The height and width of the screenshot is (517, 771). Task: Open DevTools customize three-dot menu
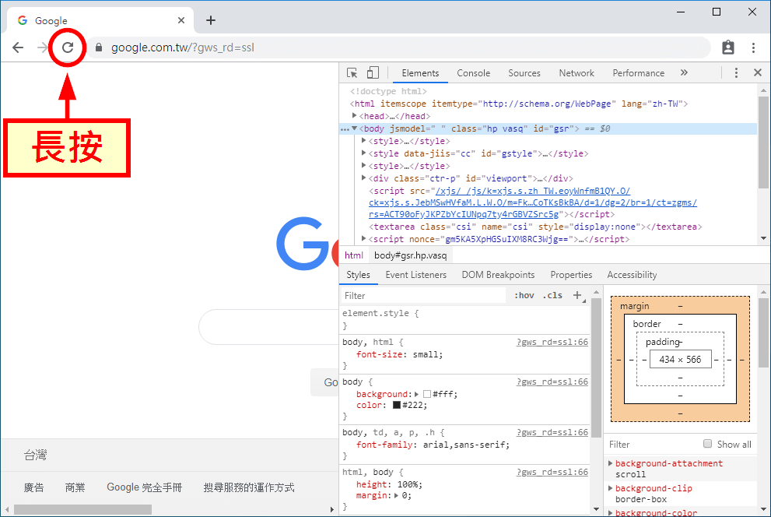(x=736, y=73)
